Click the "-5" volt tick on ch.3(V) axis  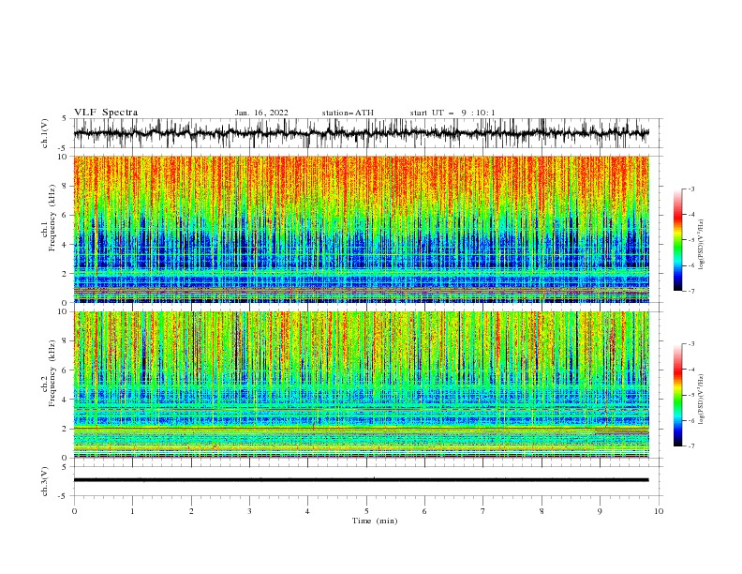(x=64, y=496)
